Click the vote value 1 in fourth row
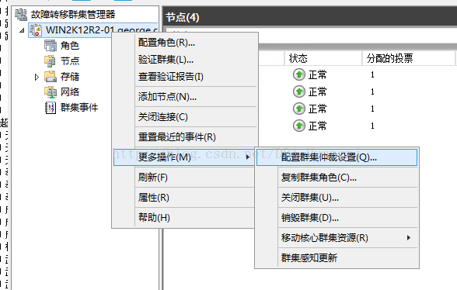The image size is (457, 290). tap(372, 126)
